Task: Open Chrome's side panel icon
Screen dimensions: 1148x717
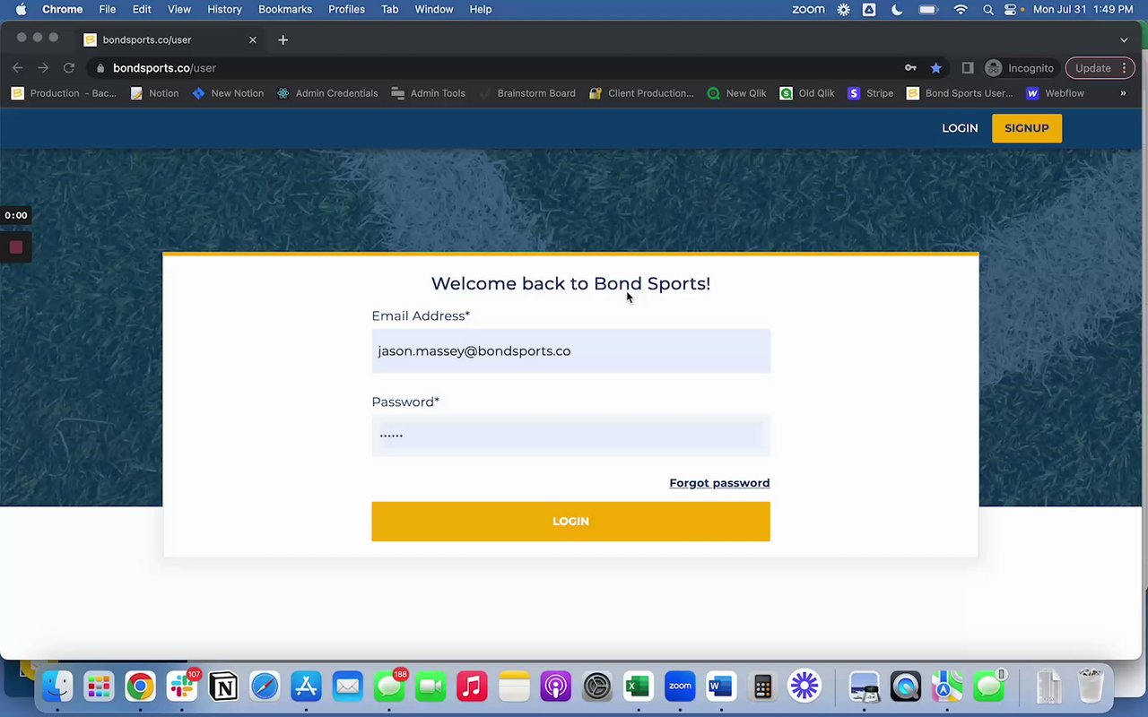Action: coord(967,68)
